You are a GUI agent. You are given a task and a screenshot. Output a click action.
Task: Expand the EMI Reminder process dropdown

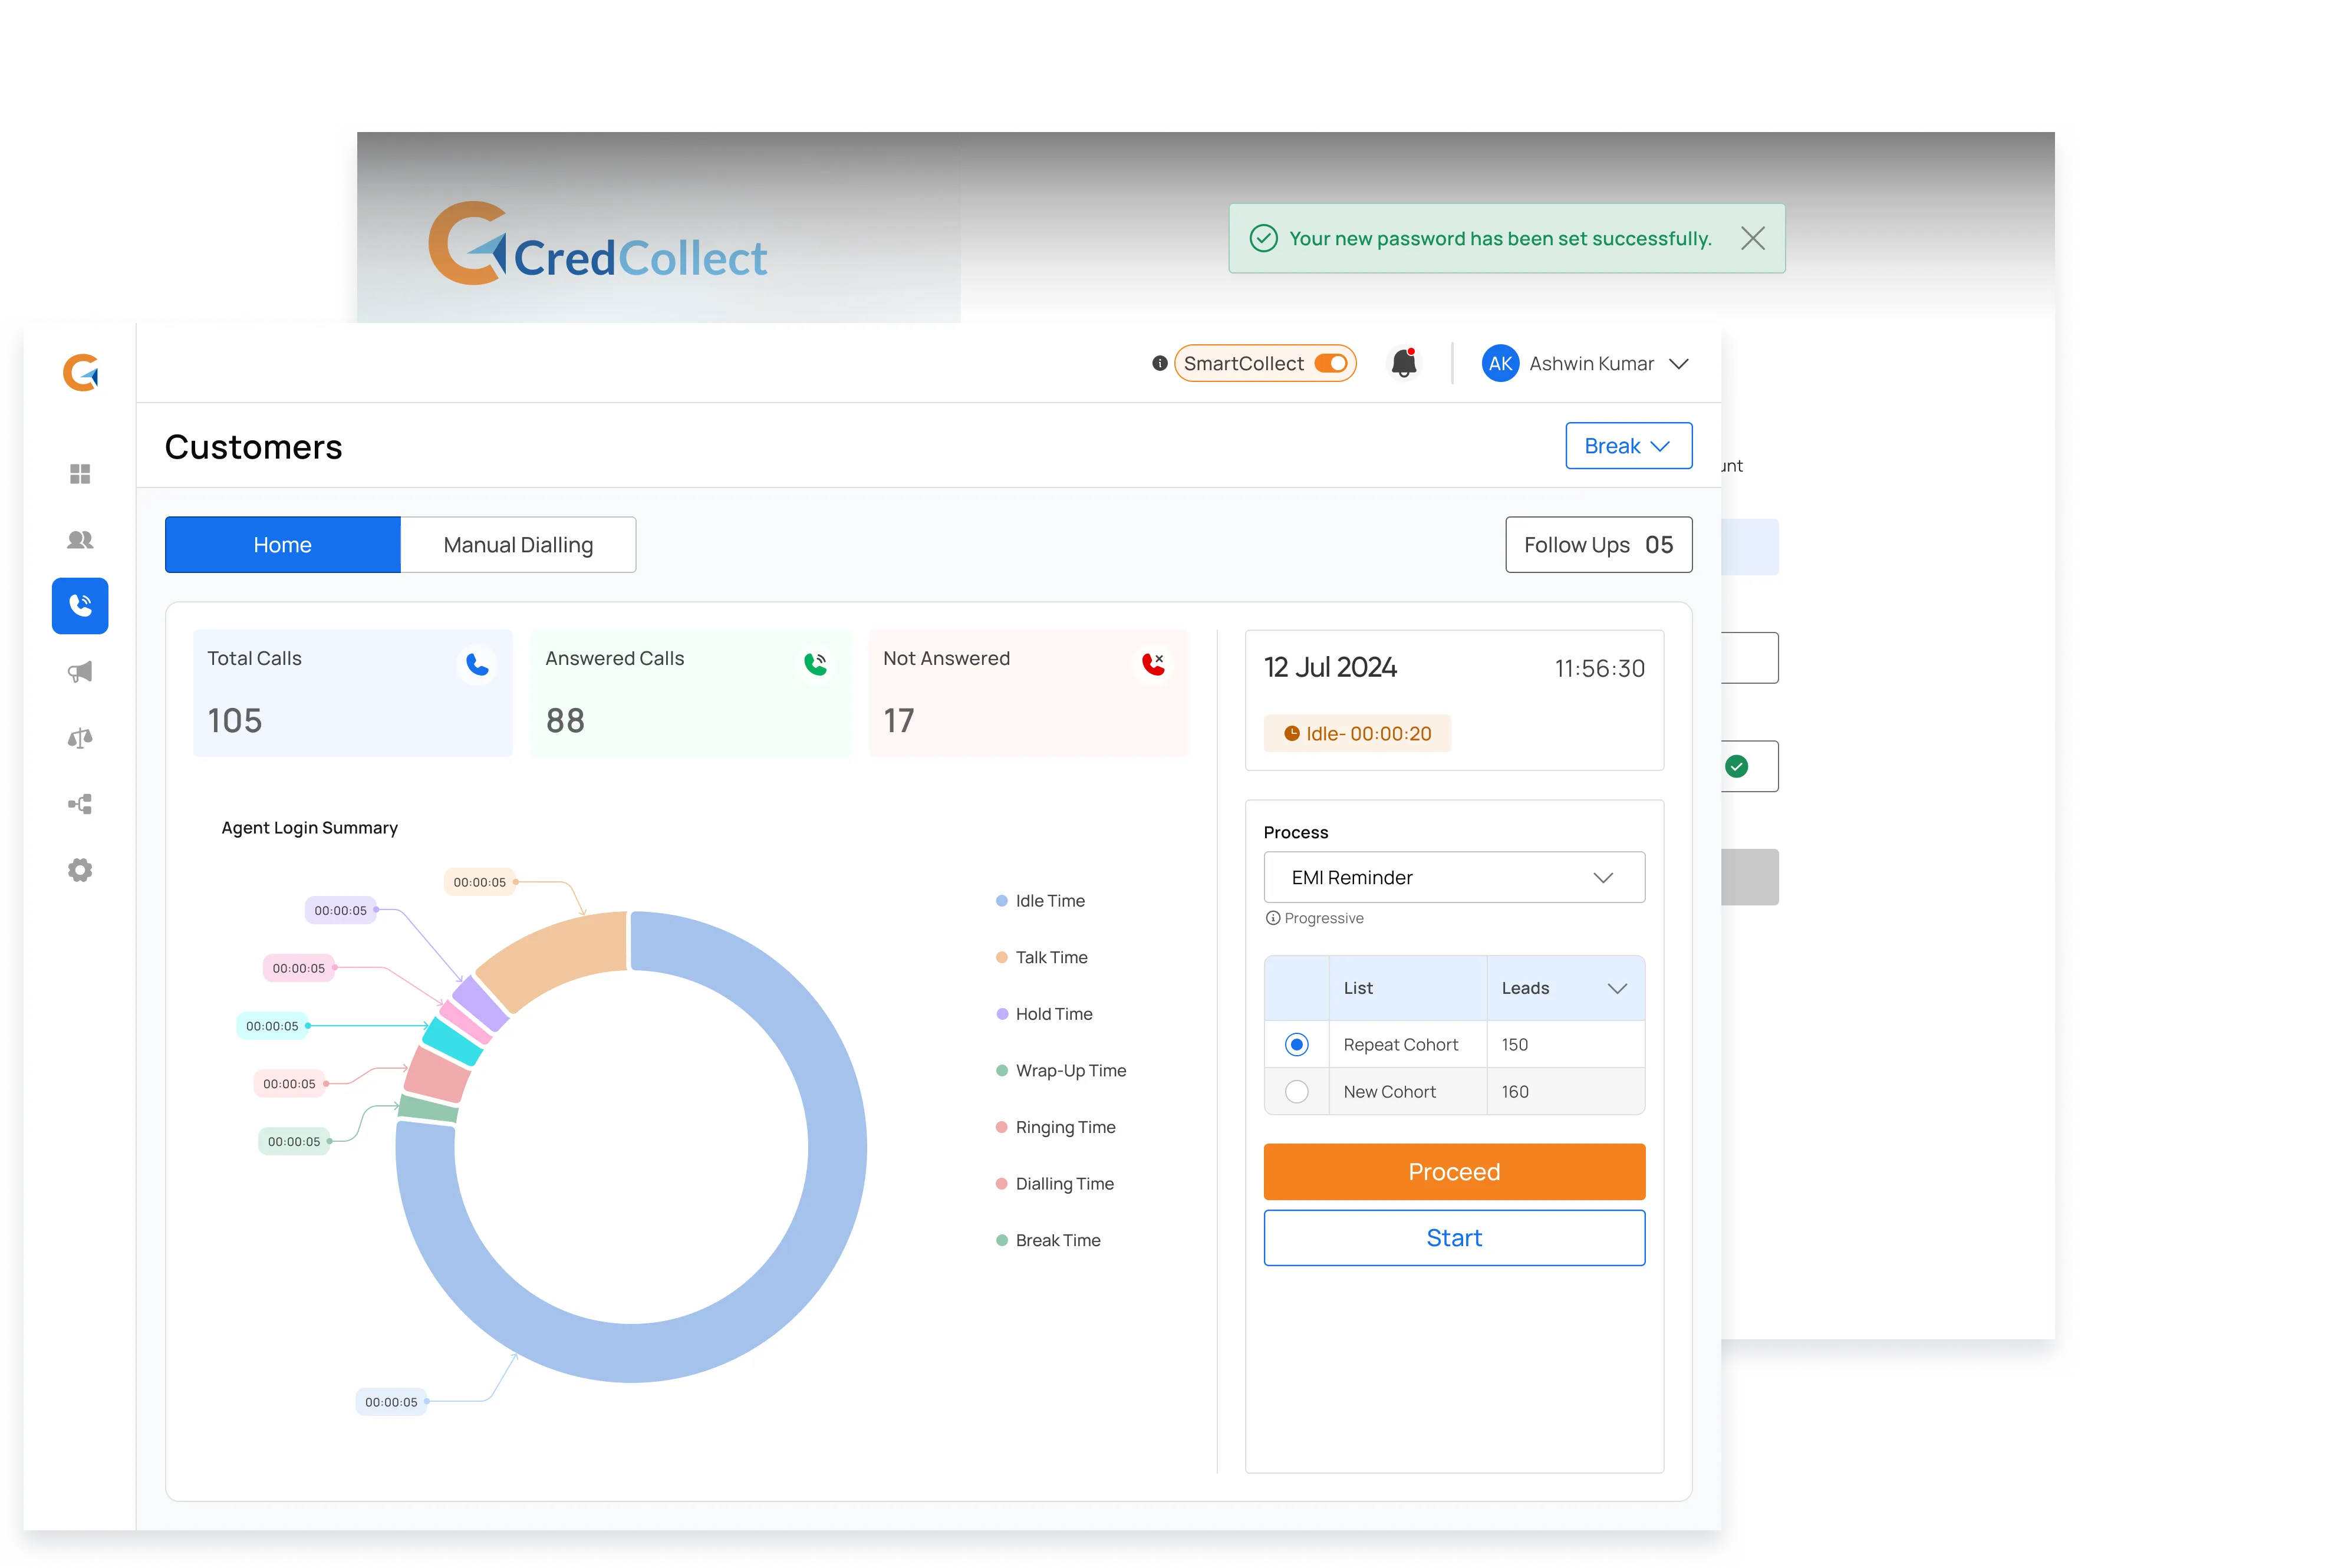(1453, 877)
